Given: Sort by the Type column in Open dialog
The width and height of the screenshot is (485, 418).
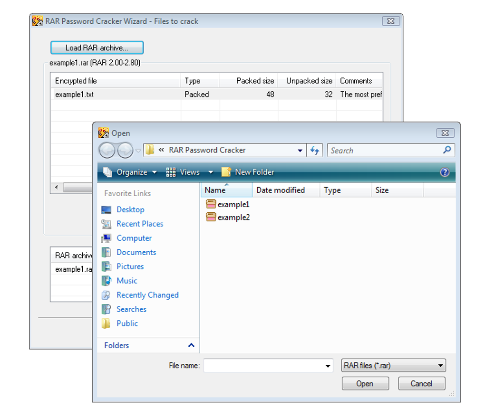Looking at the screenshot, I should pyautogui.click(x=346, y=190).
